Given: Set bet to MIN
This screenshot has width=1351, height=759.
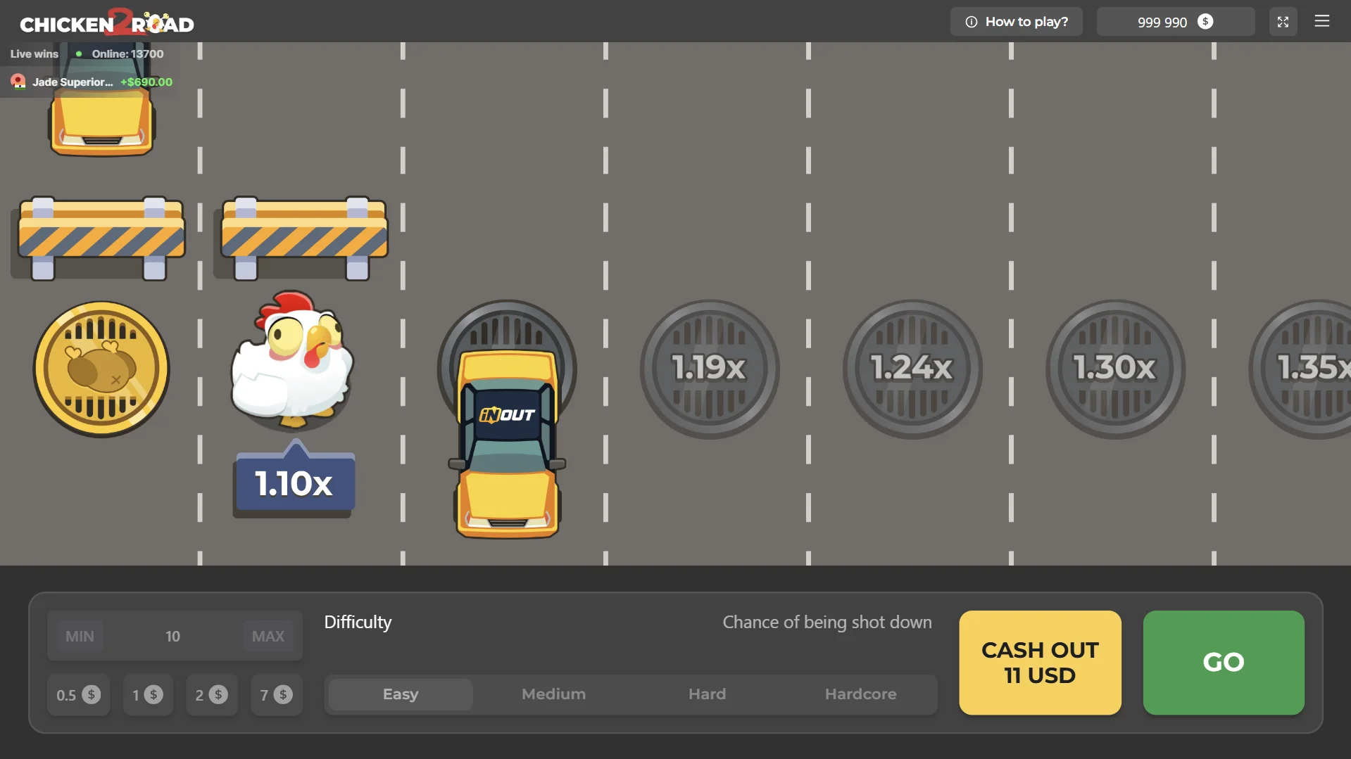Looking at the screenshot, I should click(80, 636).
